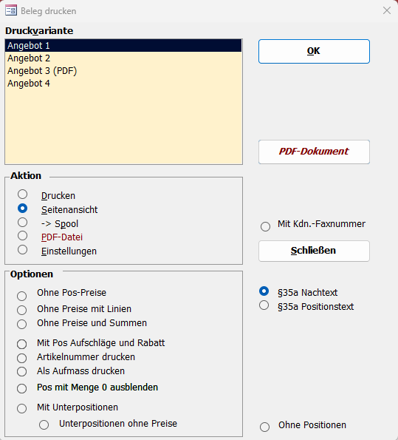Select §35a Positionstext radio button
Image resolution: width=398 pixels, height=440 pixels.
pyautogui.click(x=264, y=305)
